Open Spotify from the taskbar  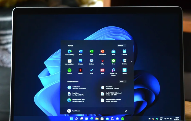click(123, 119)
